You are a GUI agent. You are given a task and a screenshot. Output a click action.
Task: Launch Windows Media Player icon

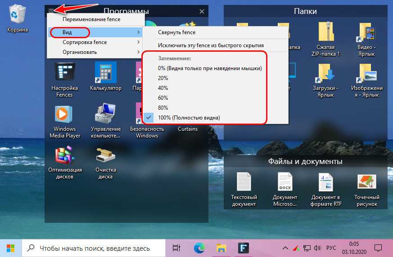pyautogui.click(x=65, y=121)
